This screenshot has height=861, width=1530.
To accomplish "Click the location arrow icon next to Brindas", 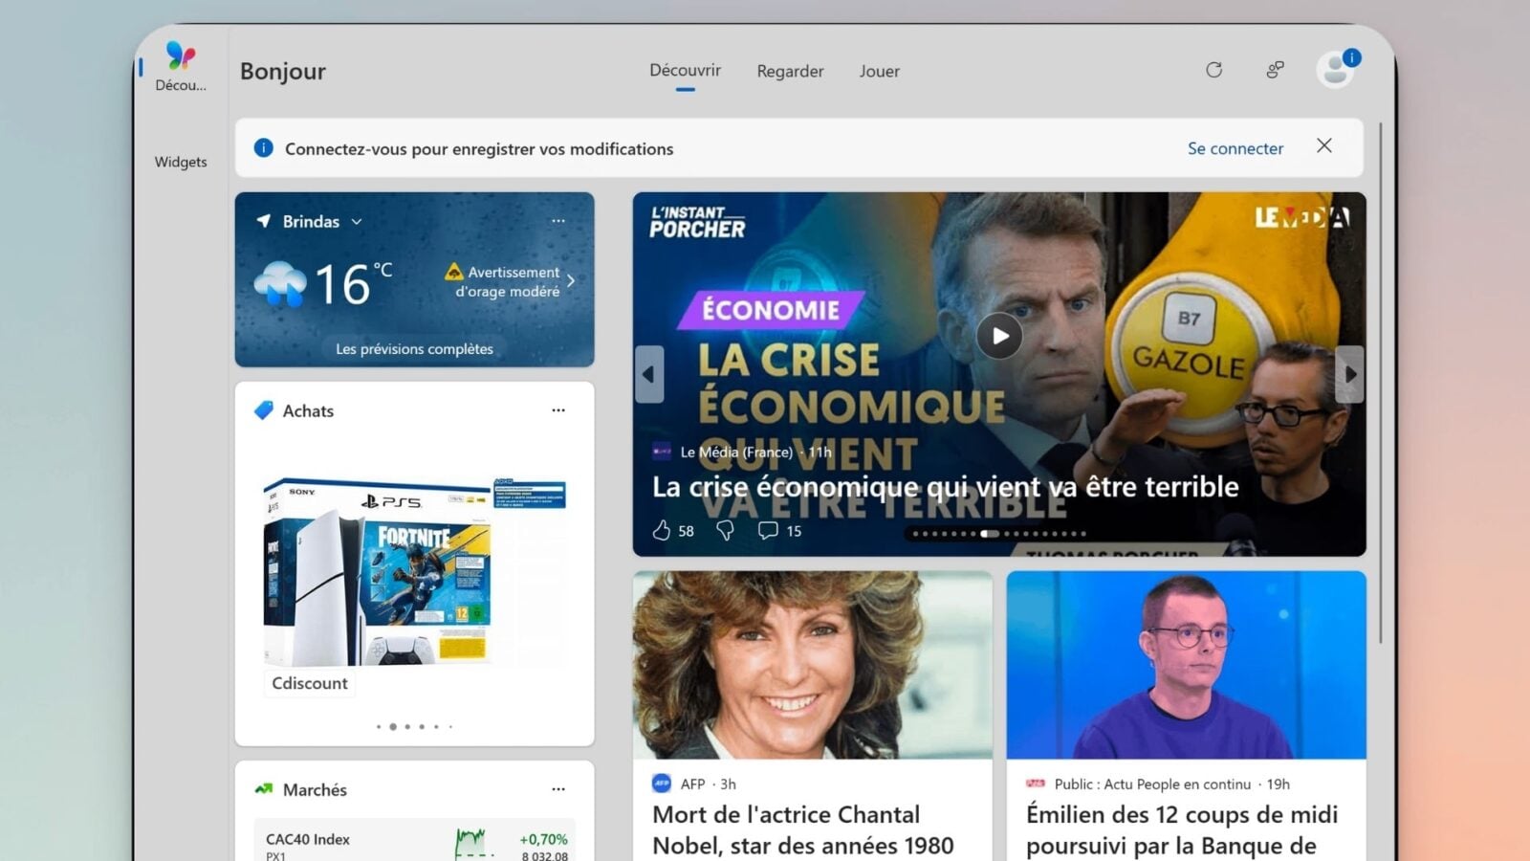I will (263, 221).
